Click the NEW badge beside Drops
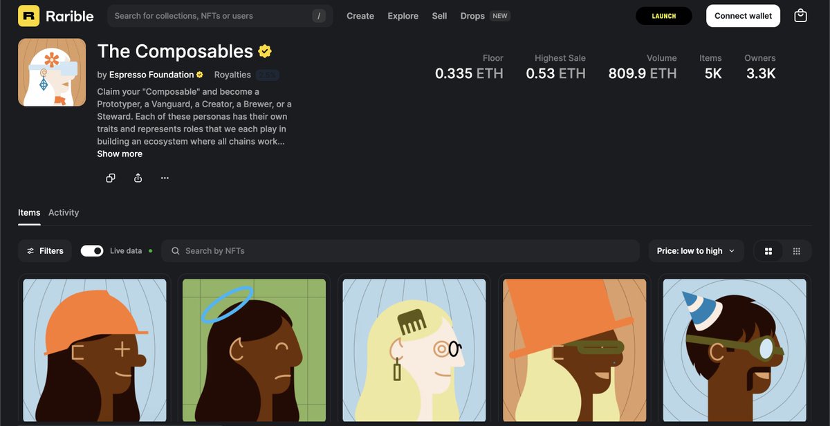Viewport: 830px width, 426px height. (x=500, y=15)
